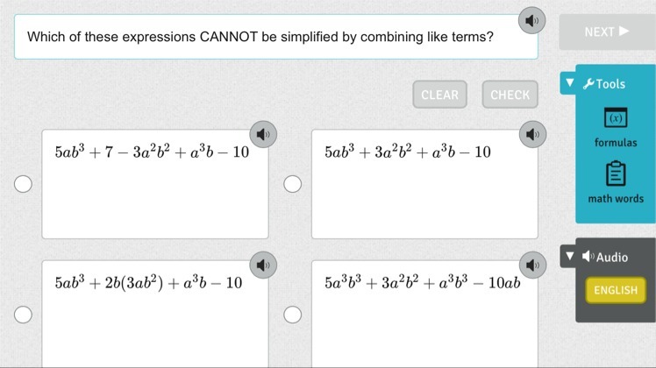Screen dimensions: 656x368
Task: Switch audio language with ENGLISH button
Action: [615, 290]
